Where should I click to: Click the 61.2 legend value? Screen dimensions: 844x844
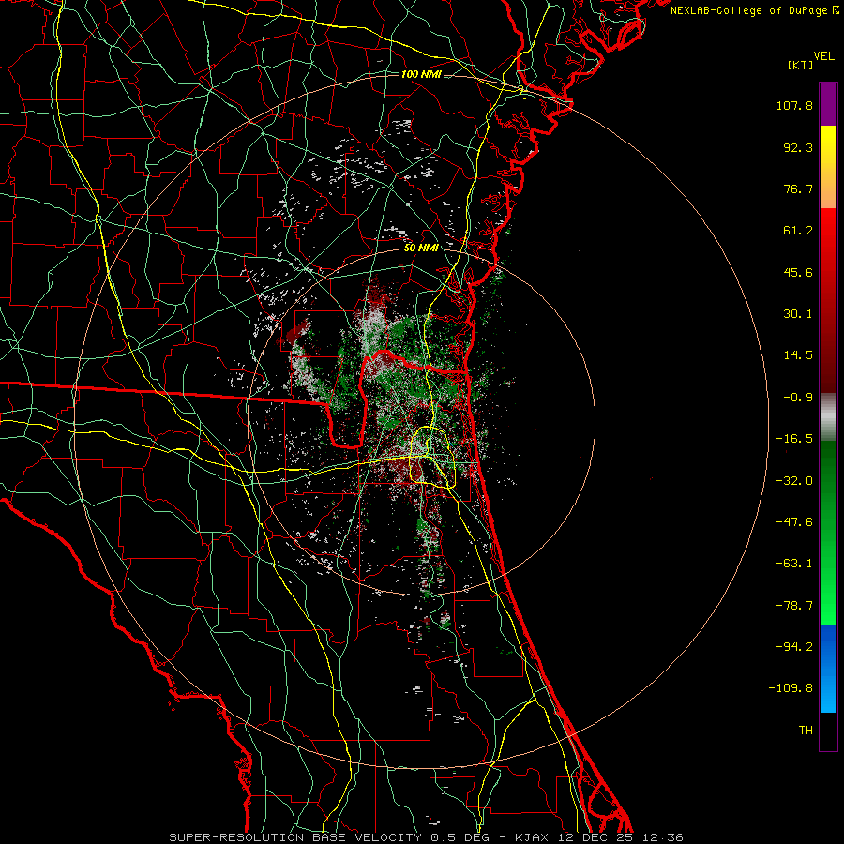click(x=798, y=231)
